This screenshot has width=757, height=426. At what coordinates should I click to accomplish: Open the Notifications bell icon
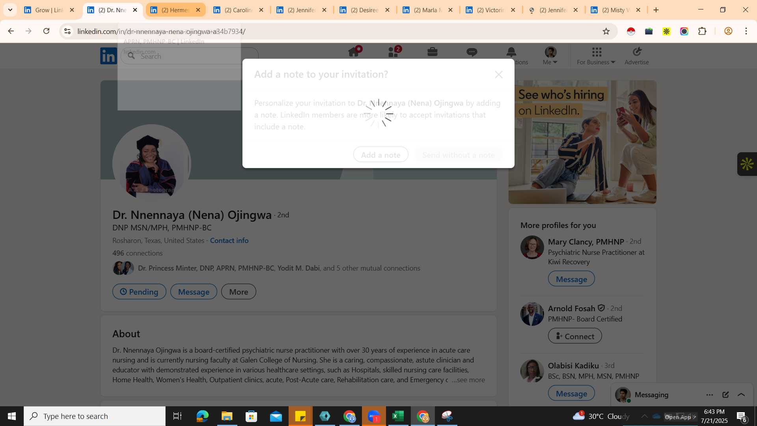point(511,52)
